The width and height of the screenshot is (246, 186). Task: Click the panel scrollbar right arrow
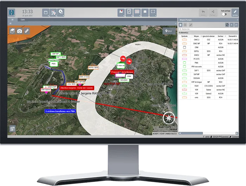tap(237, 133)
